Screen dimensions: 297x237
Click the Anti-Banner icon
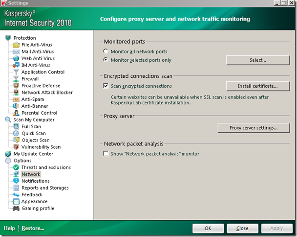click(x=16, y=106)
